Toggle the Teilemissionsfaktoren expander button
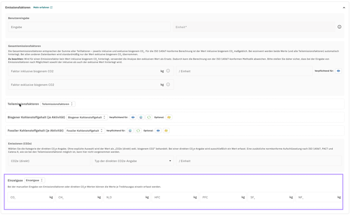 tap(57, 104)
